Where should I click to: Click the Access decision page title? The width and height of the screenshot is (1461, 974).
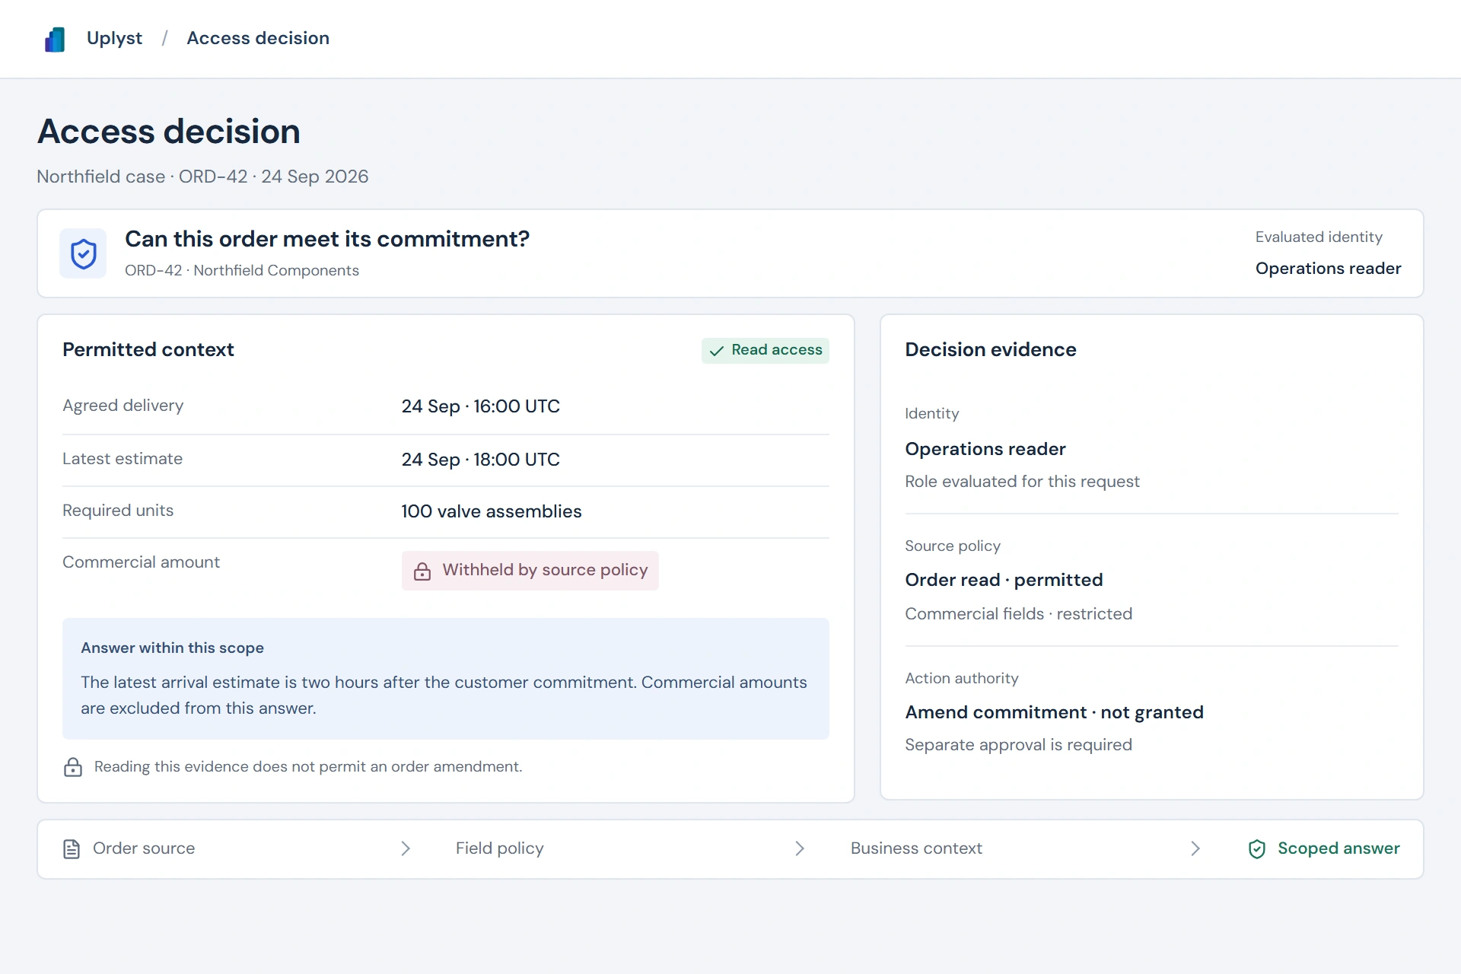pyautogui.click(x=169, y=132)
